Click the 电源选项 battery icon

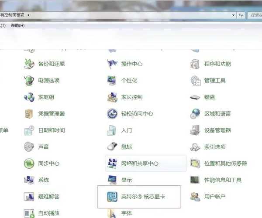pyautogui.click(x=29, y=80)
